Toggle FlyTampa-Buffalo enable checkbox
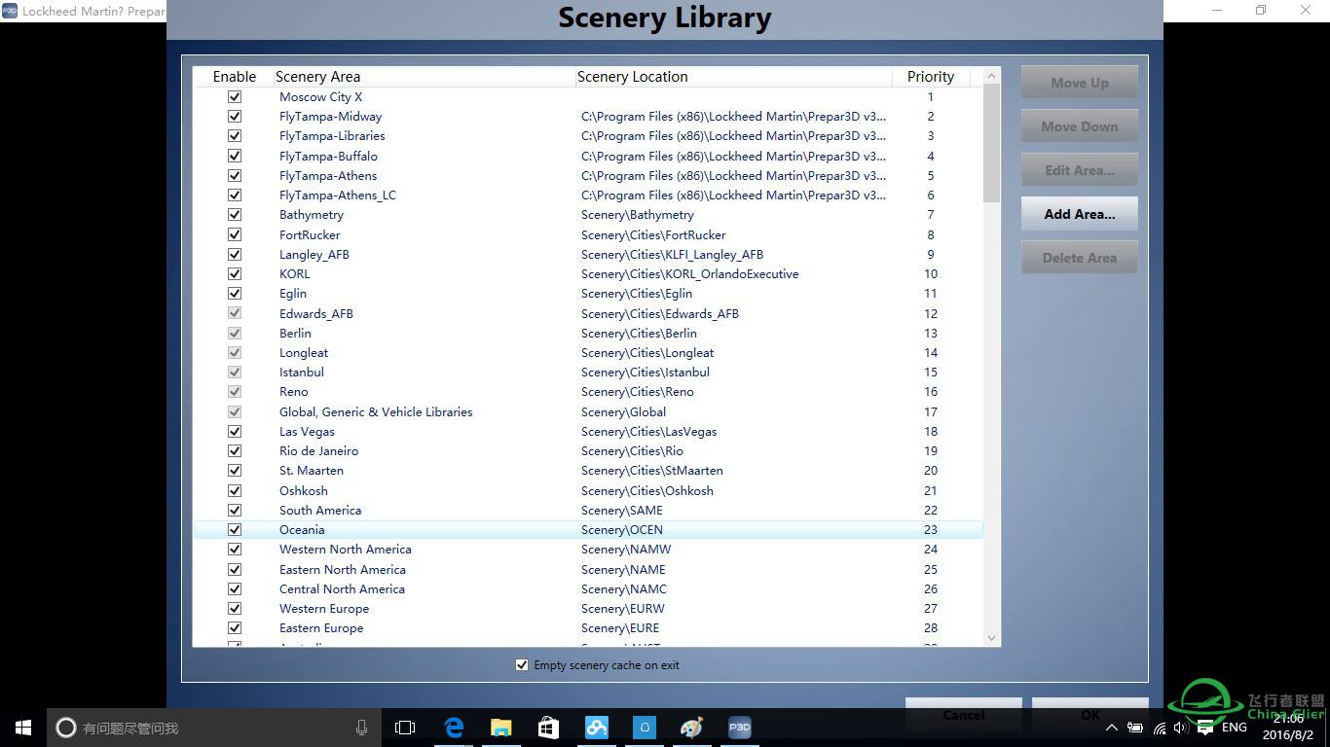The width and height of the screenshot is (1330, 747). click(235, 156)
